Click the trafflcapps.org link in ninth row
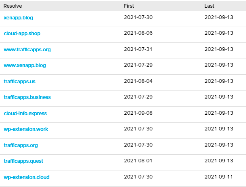Image resolution: width=246 pixels, height=187 pixels. 21,145
